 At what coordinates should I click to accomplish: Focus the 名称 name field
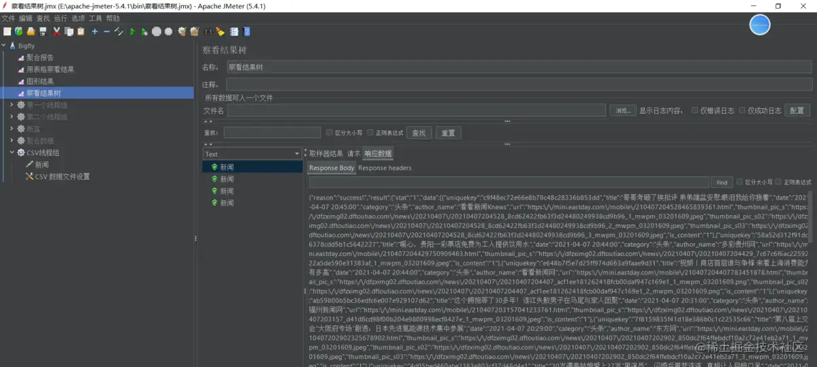(x=519, y=67)
